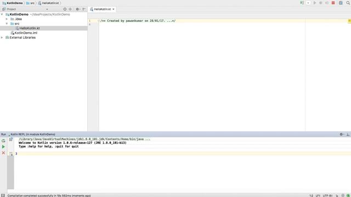Select KotlinDemo project root in tree
351x197 pixels.
(19, 14)
